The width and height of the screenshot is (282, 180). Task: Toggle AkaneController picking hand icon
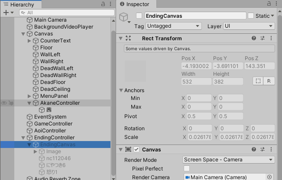[x=11, y=103]
